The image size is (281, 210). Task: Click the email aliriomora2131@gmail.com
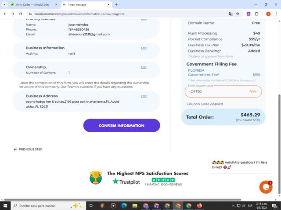click(89, 34)
